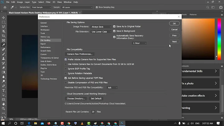Screen dimensions: 224x126
Task: Switch to the Patterns panel tab
Action: [x=193, y=15]
